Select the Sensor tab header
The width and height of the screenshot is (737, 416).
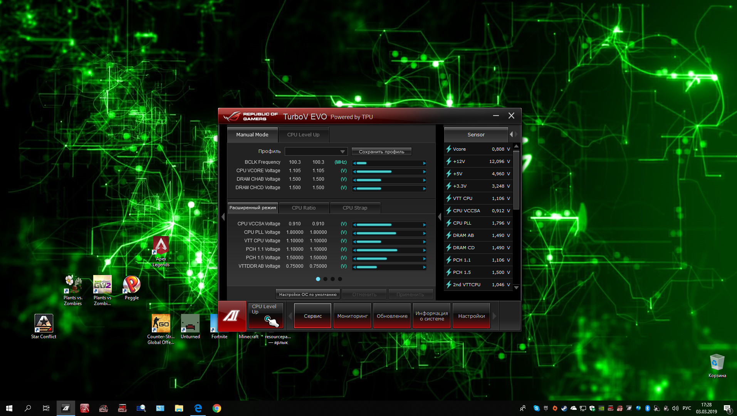point(476,135)
